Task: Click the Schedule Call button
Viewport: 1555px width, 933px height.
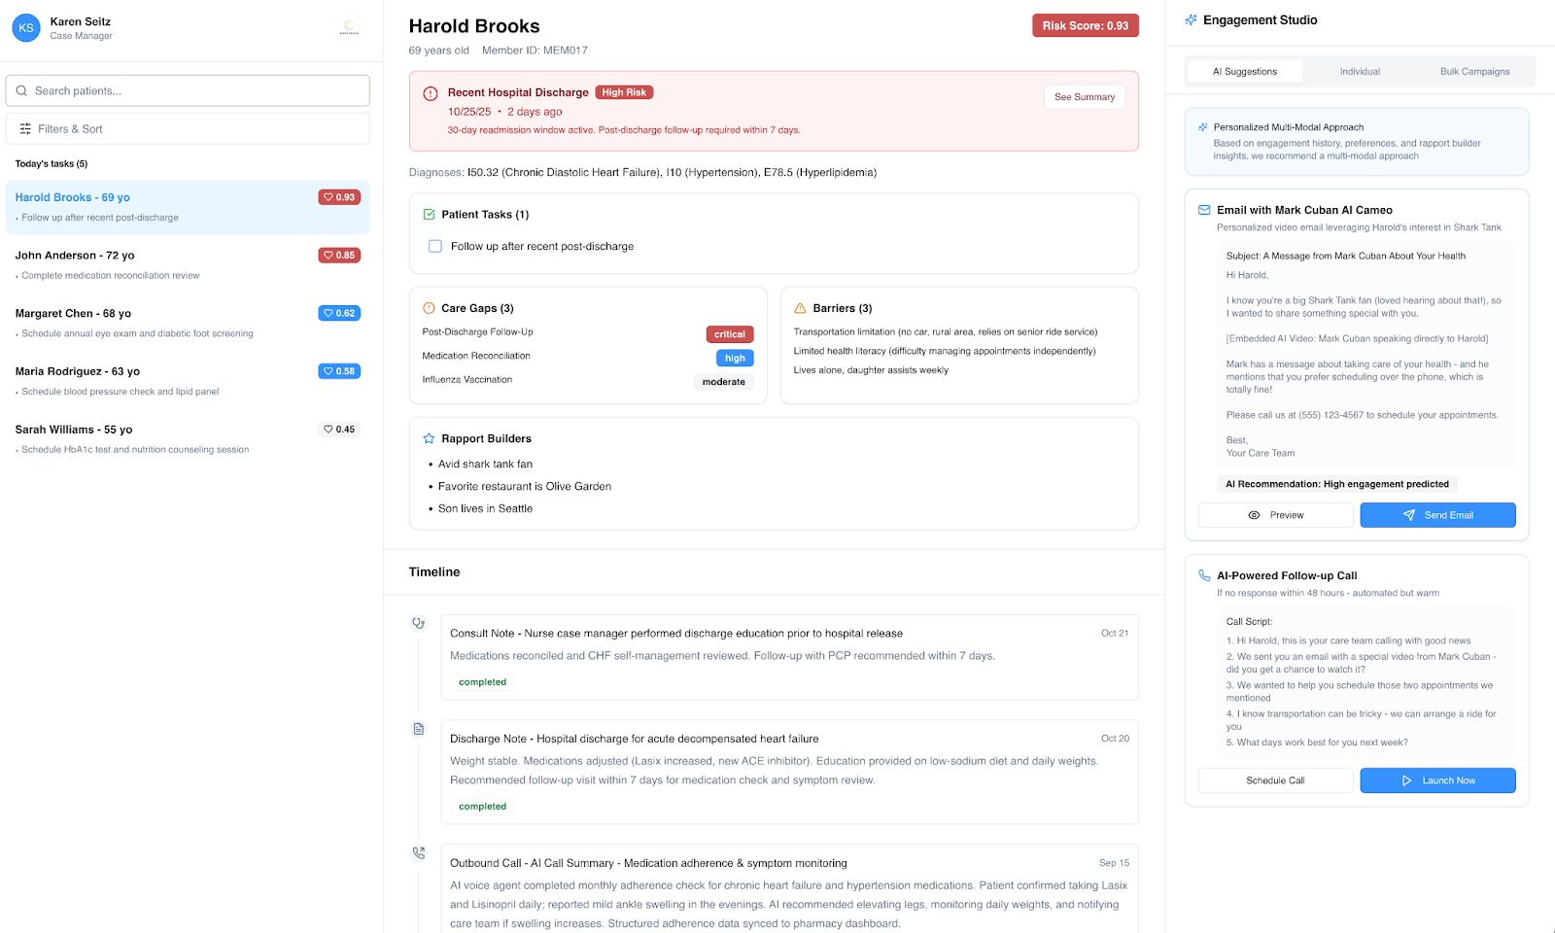Action: point(1275,780)
